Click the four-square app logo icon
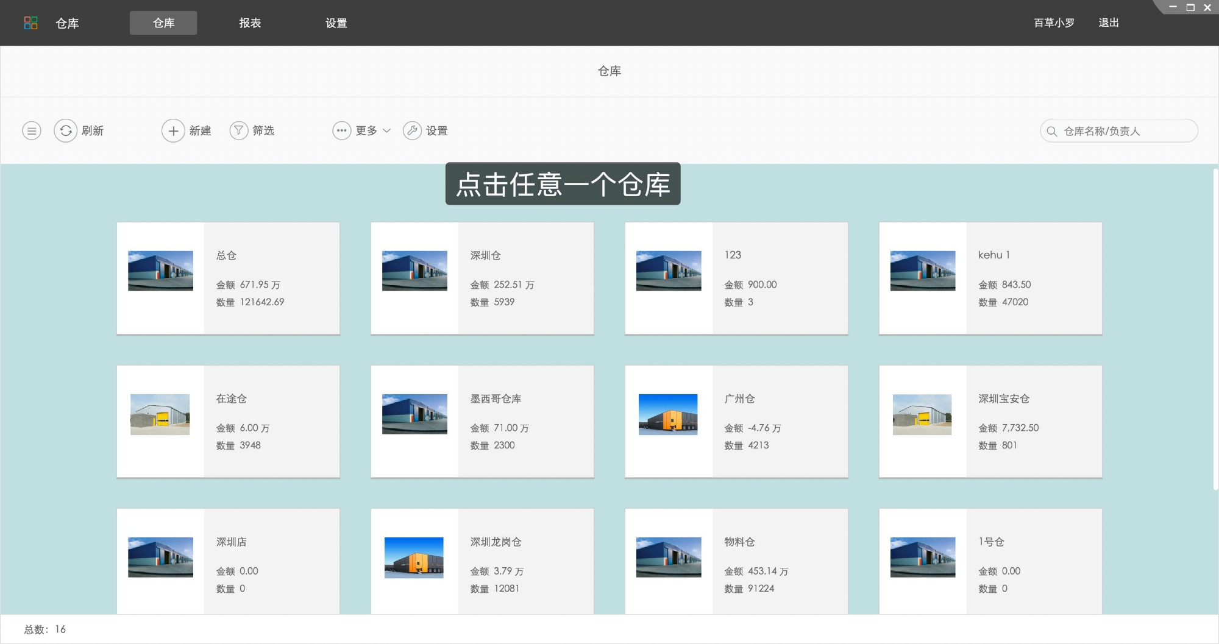The width and height of the screenshot is (1219, 644). 30,23
